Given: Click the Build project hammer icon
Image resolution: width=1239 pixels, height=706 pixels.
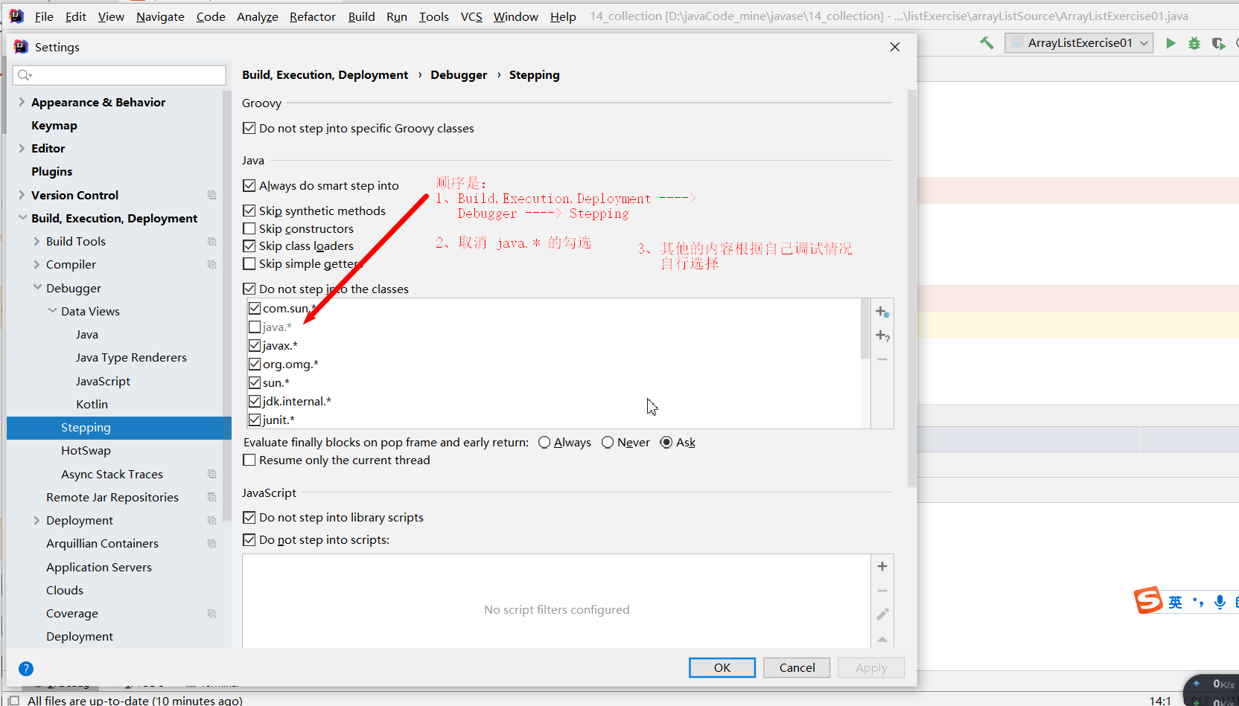Looking at the screenshot, I should (987, 42).
